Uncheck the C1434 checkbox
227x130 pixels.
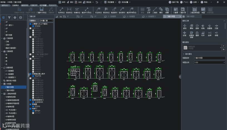point(33,26)
